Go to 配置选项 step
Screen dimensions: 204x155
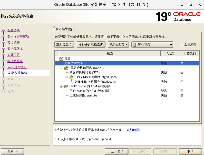14,30
